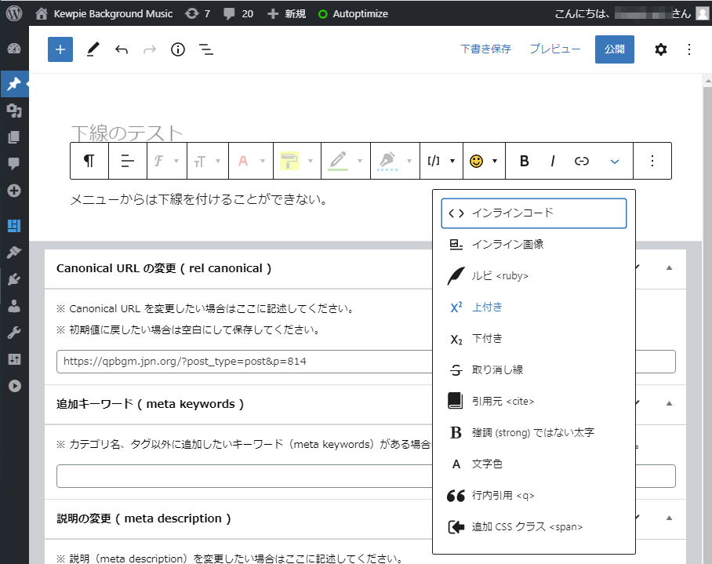Collapse the Canonical URL panel triangle
The height and width of the screenshot is (564, 712).
[x=669, y=268]
